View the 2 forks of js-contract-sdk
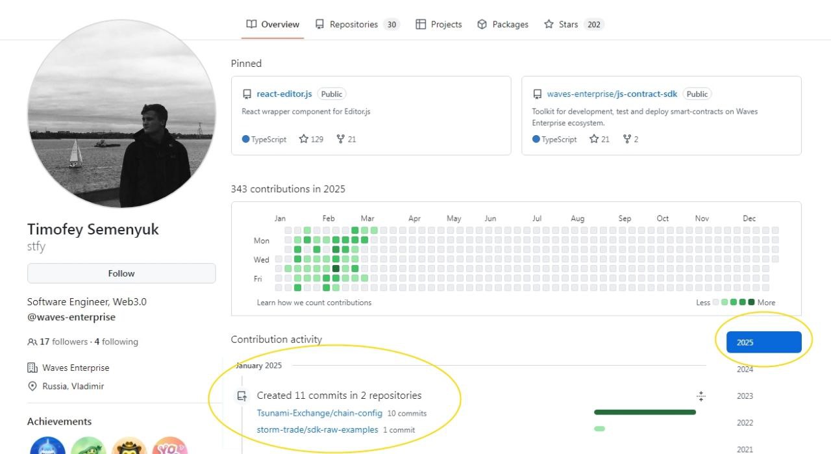Screen dimensions: 831x454 click(x=630, y=139)
